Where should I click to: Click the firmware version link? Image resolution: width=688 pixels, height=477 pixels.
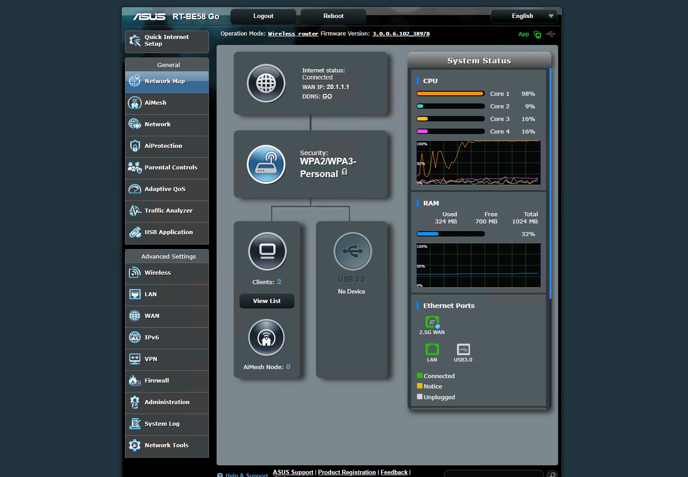click(x=401, y=34)
